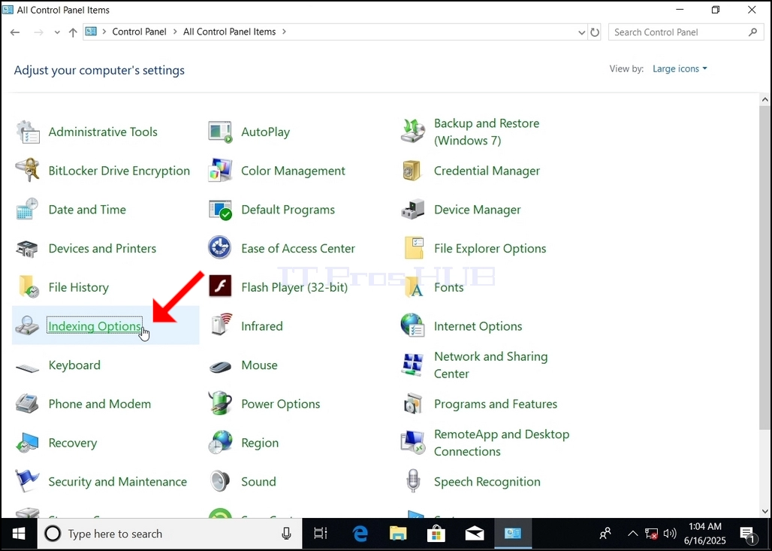Open the Mail app from the taskbar

475,534
